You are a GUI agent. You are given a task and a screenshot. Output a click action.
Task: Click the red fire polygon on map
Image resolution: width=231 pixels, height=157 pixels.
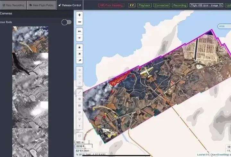coord(119,79)
